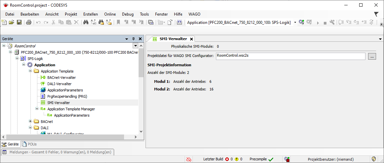The height and width of the screenshot is (163, 384).
Task: Go to previous bookmark
Action: tap(126, 22)
